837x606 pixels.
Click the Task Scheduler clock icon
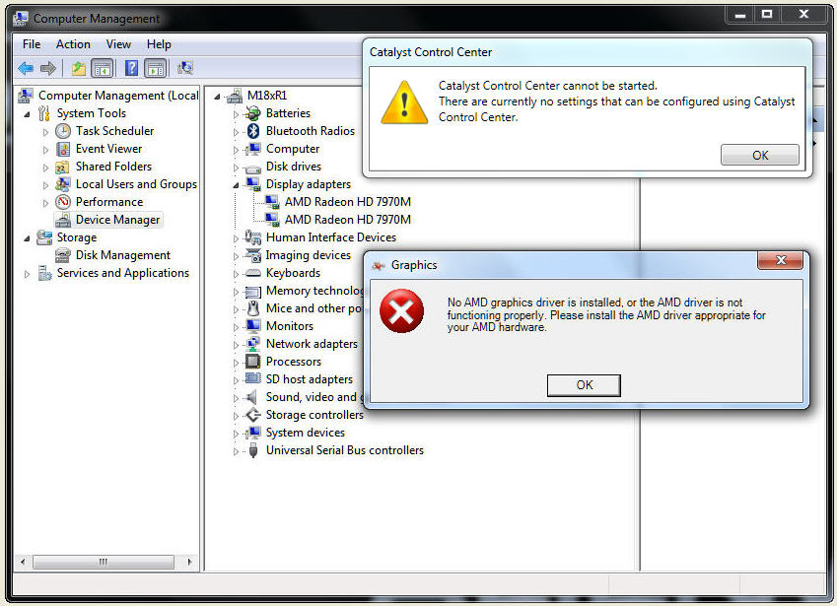tap(63, 131)
